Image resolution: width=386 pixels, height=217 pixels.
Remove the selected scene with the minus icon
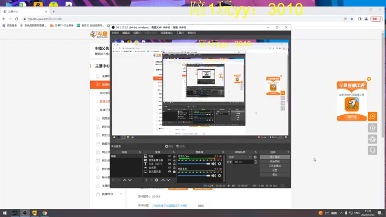(x=118, y=180)
